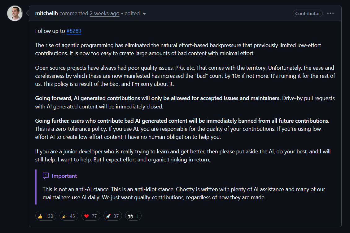
Task: Click the eyes reaction count pill
Action: [133, 216]
